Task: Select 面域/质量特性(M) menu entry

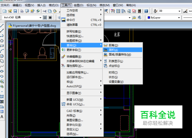Action: point(122,54)
